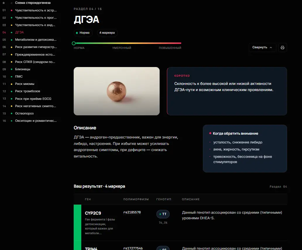Click УМЕРЕННЫЙ label on the risk scale

122,48
